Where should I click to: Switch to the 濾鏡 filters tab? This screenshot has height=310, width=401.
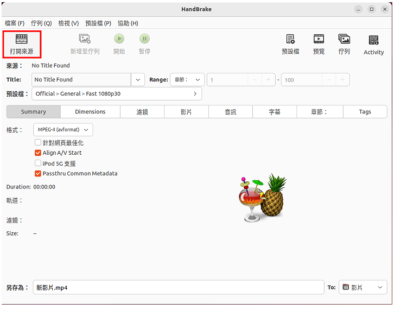142,112
